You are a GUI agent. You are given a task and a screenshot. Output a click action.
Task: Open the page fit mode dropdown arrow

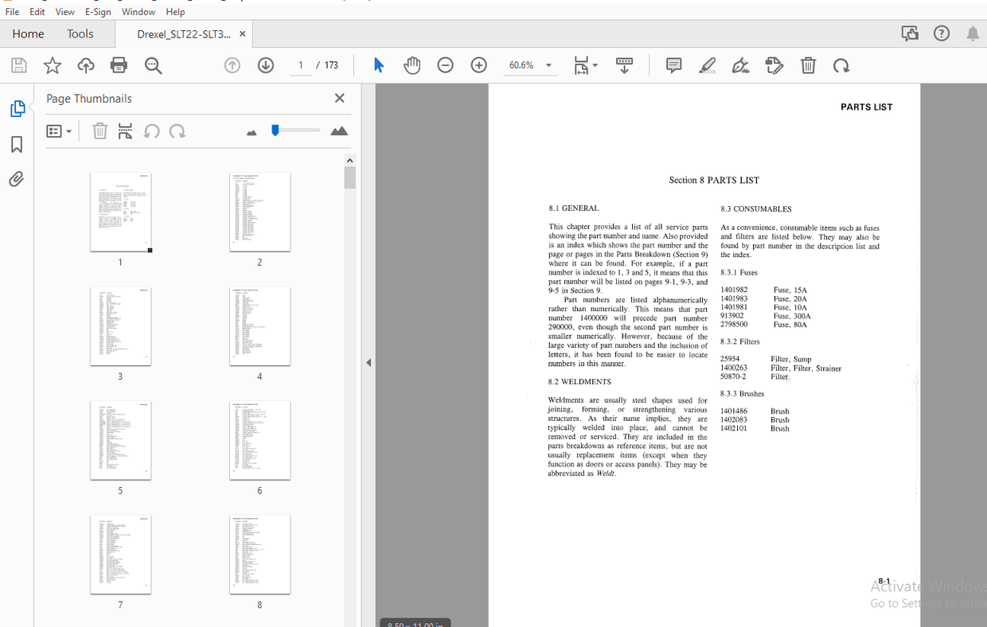tap(594, 65)
